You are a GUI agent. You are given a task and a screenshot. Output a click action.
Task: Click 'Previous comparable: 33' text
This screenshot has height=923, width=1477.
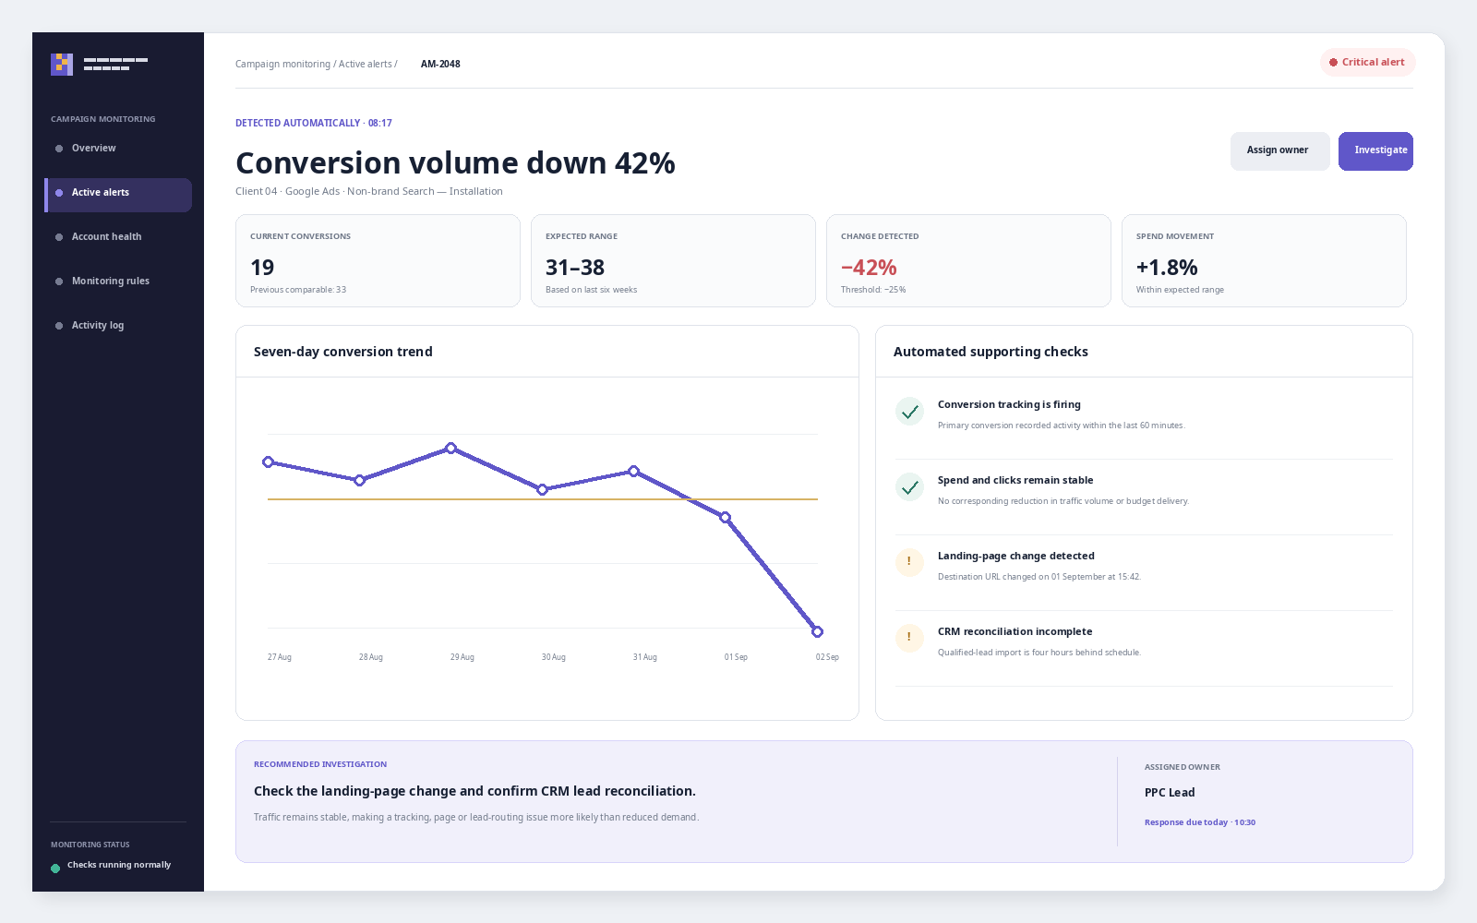(x=298, y=290)
